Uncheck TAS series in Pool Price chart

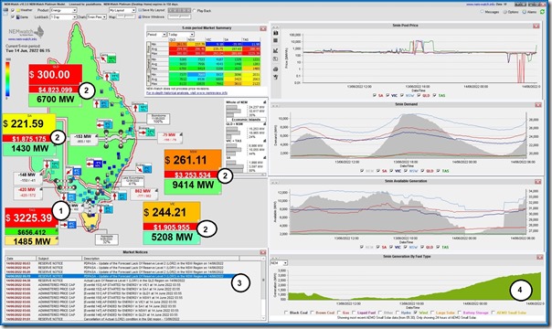tap(434, 95)
